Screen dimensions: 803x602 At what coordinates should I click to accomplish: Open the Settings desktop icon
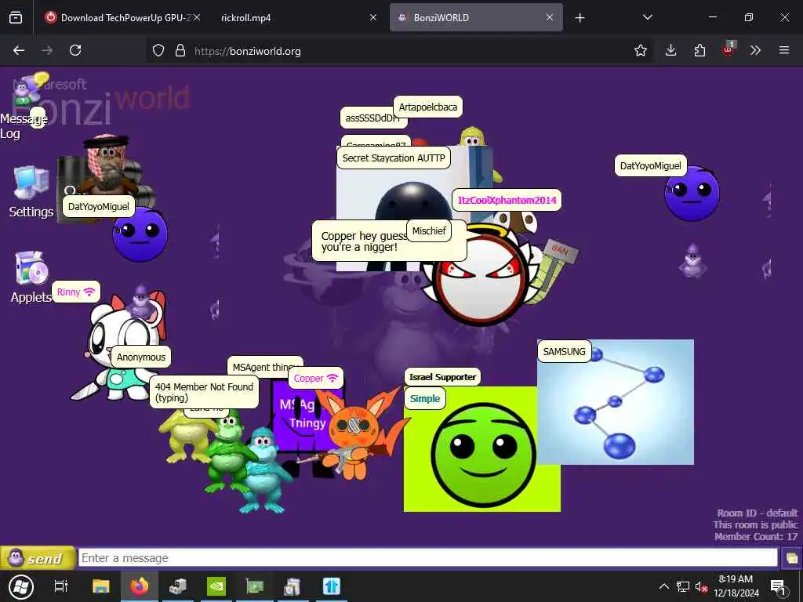[x=31, y=191]
